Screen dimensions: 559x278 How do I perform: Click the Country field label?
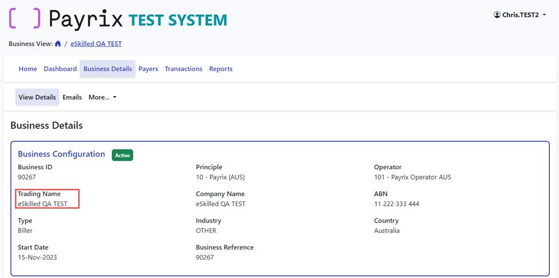pos(386,221)
